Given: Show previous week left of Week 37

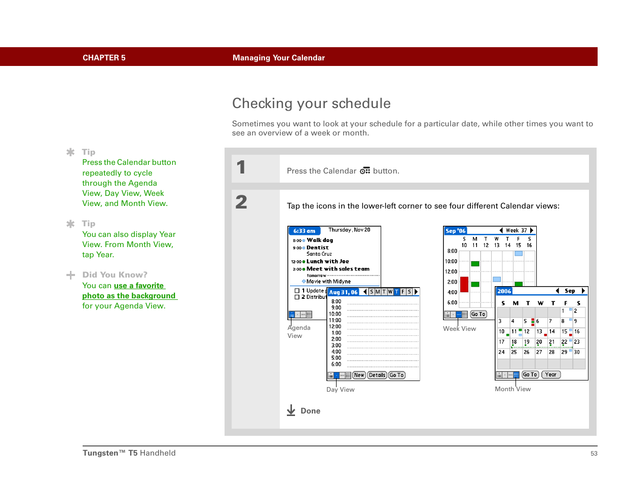Looking at the screenshot, I should (x=501, y=230).
